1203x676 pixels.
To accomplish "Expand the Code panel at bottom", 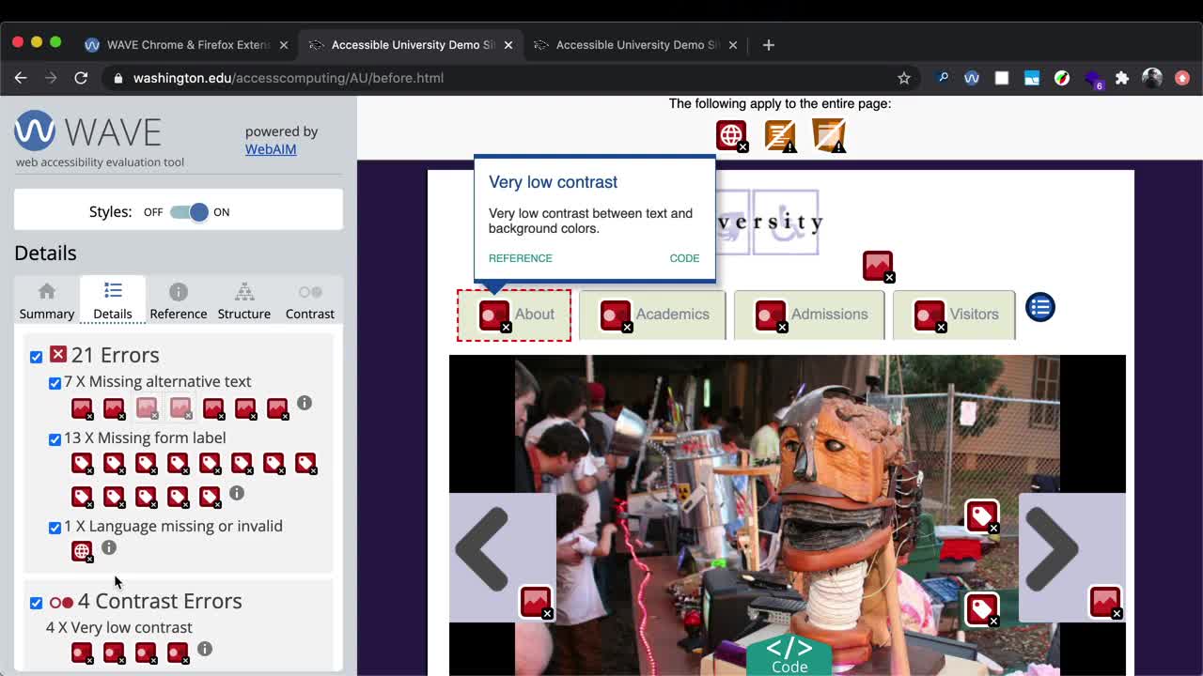I will point(789,654).
